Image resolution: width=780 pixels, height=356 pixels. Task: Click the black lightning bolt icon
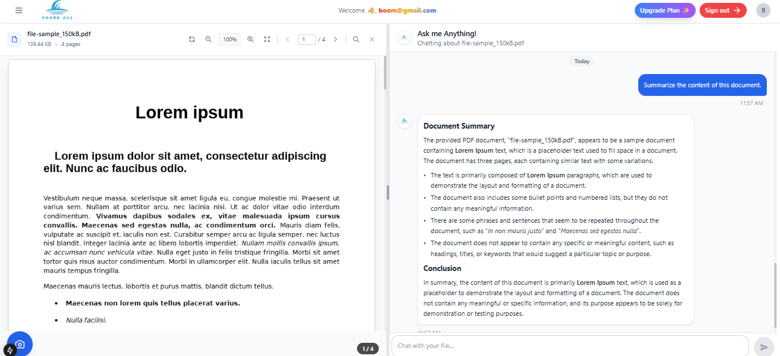(10, 350)
